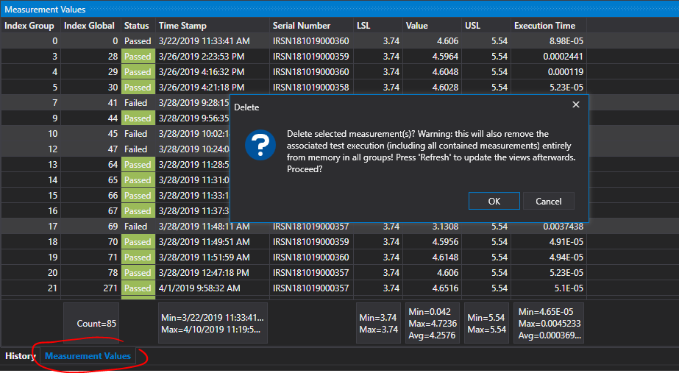Cancel the Delete dialog
679x373 pixels.
(x=548, y=201)
